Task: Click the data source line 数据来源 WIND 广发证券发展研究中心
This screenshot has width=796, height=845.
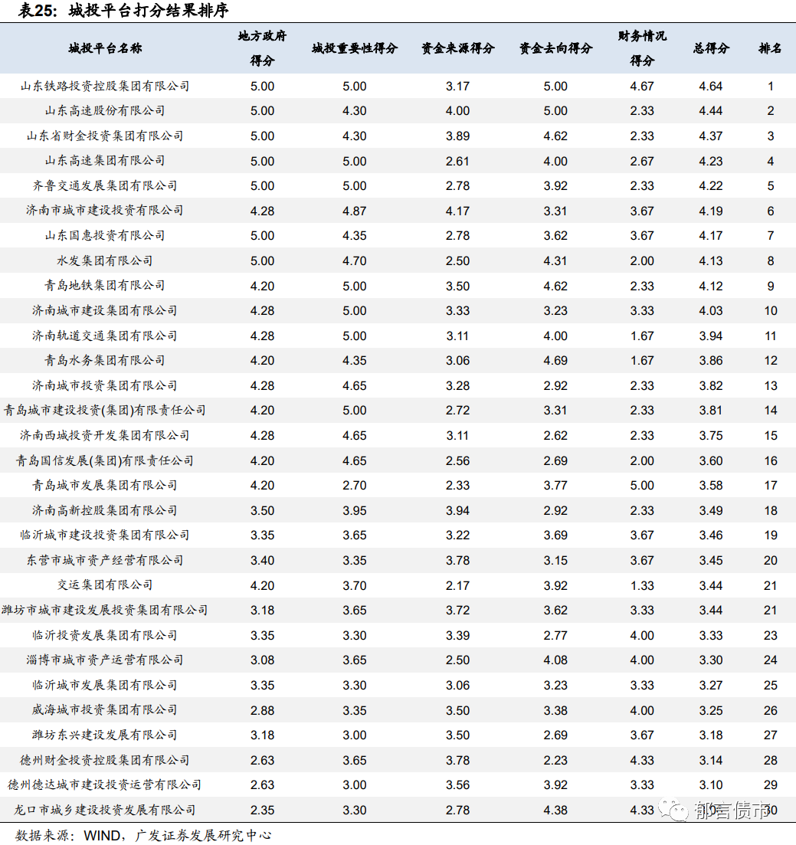Action: click(143, 835)
